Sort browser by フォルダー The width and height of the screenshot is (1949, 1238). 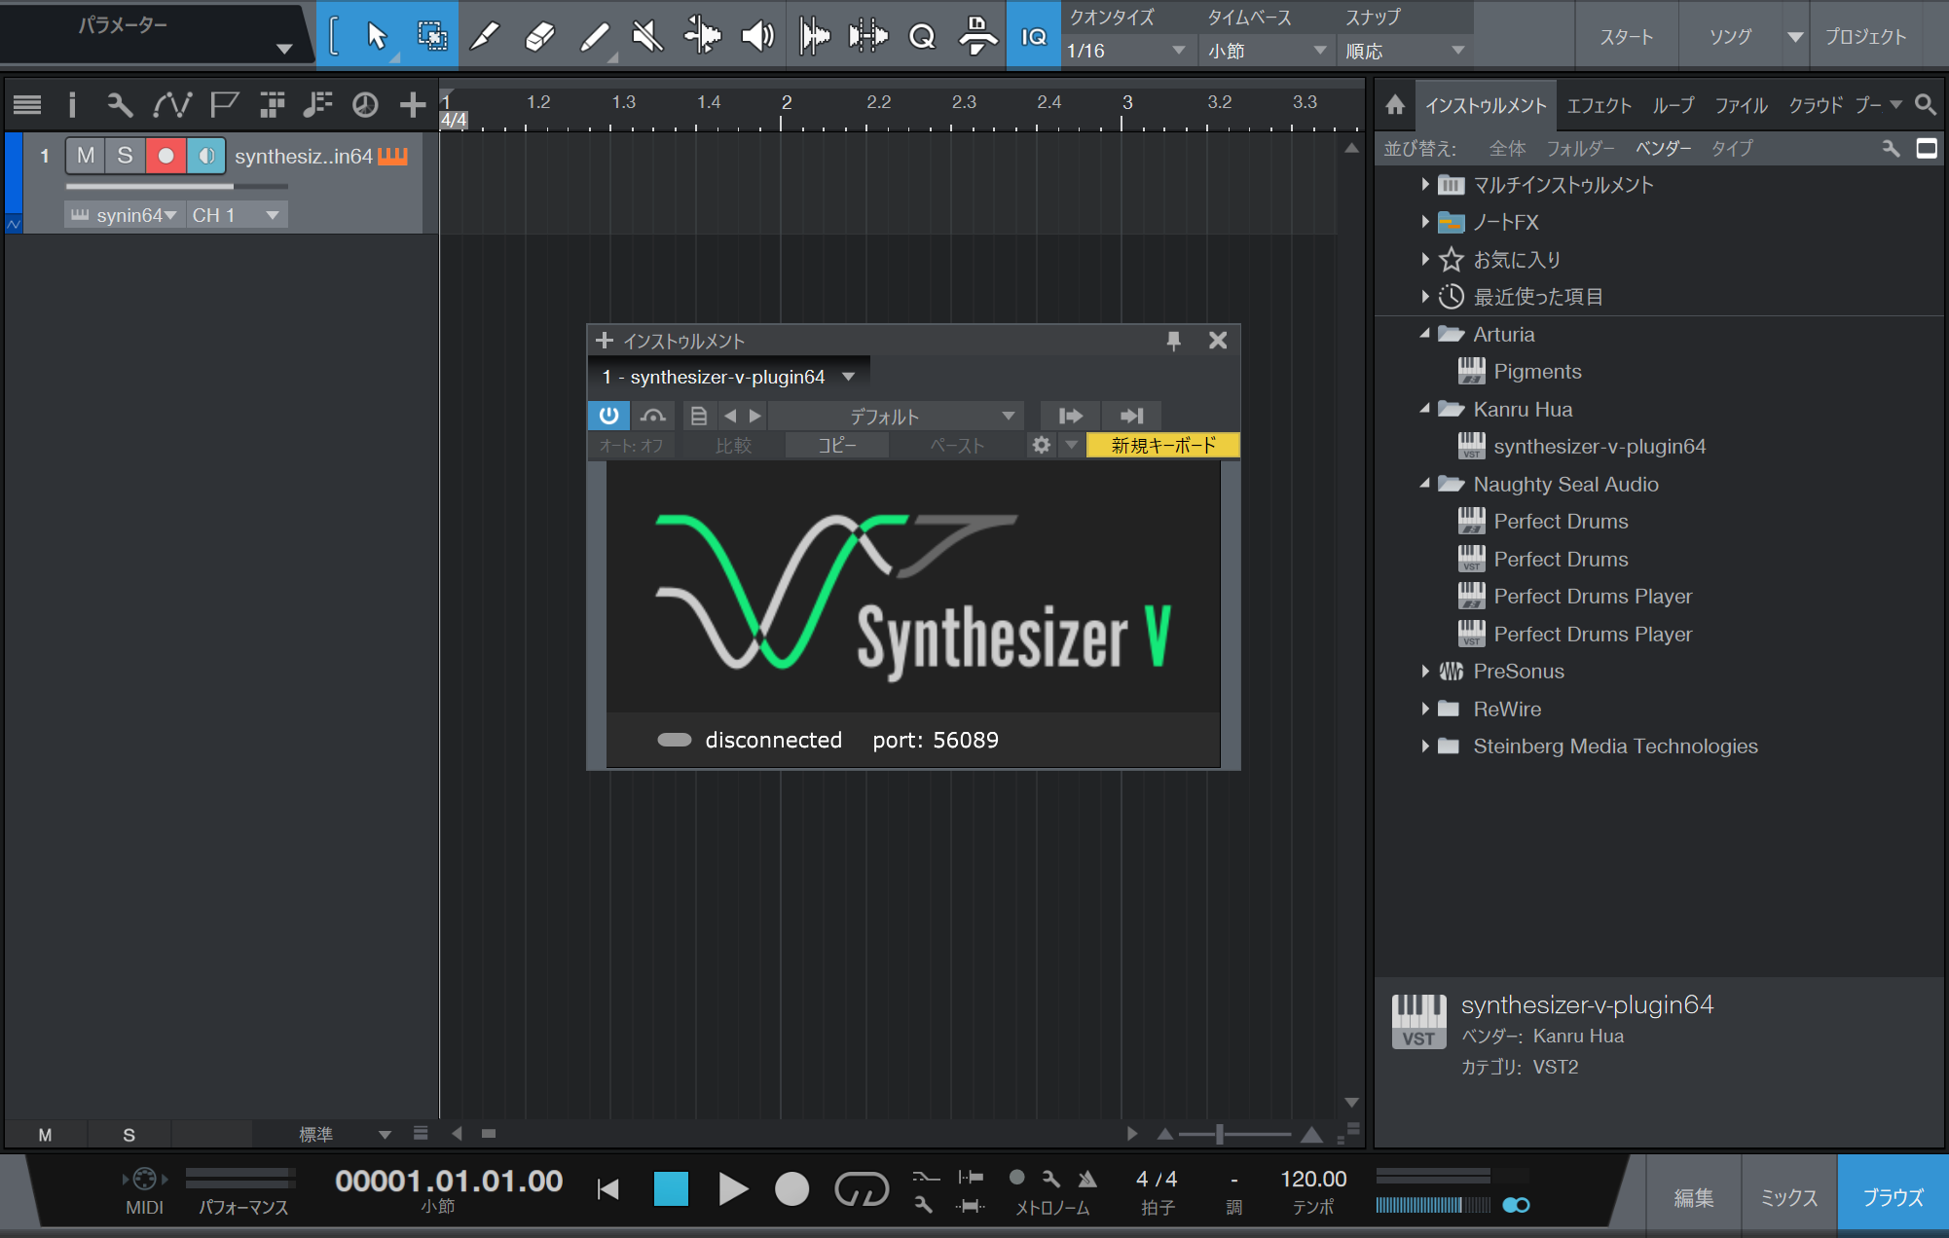tap(1580, 148)
